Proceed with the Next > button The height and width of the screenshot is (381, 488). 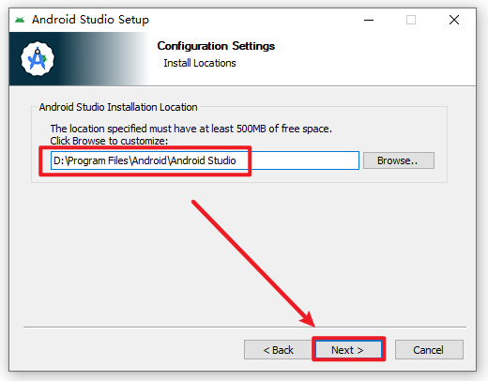tap(348, 350)
